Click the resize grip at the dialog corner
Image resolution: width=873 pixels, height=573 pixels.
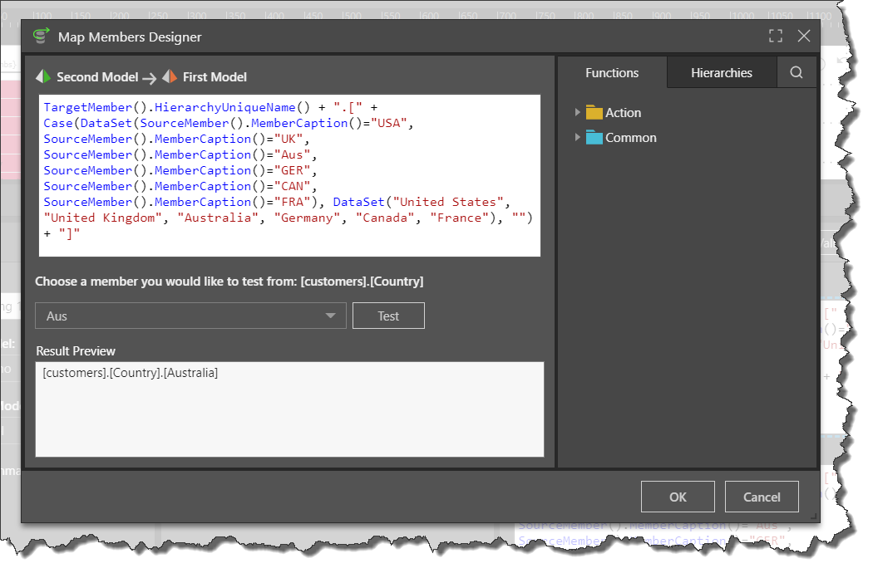(x=813, y=517)
